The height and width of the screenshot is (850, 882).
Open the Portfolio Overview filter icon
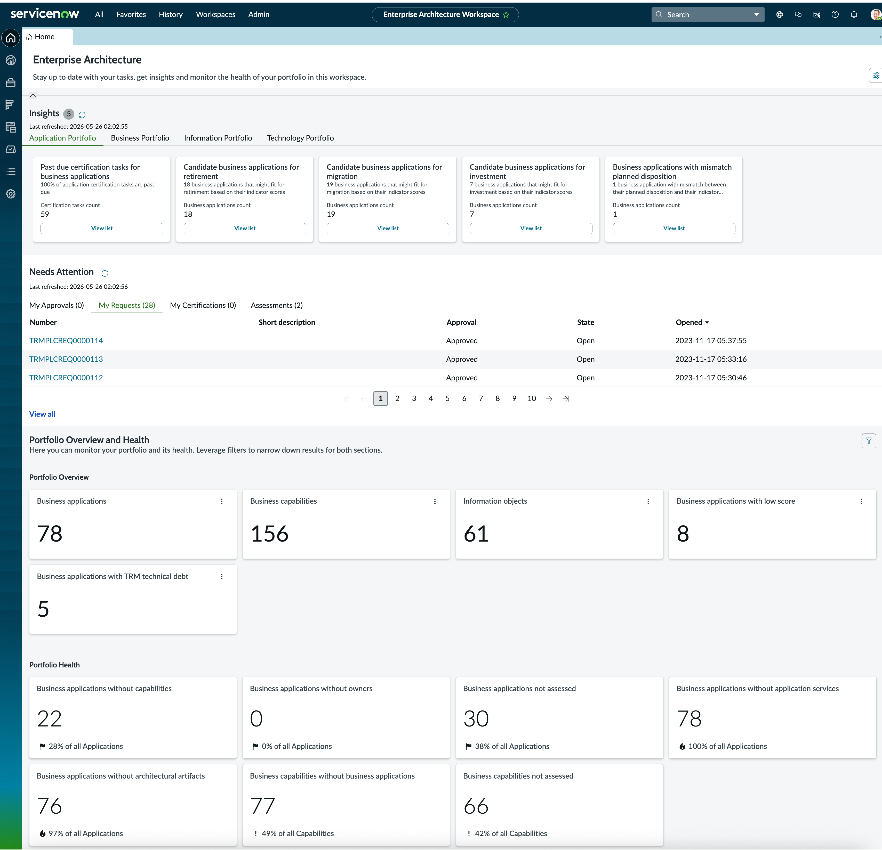(x=869, y=441)
